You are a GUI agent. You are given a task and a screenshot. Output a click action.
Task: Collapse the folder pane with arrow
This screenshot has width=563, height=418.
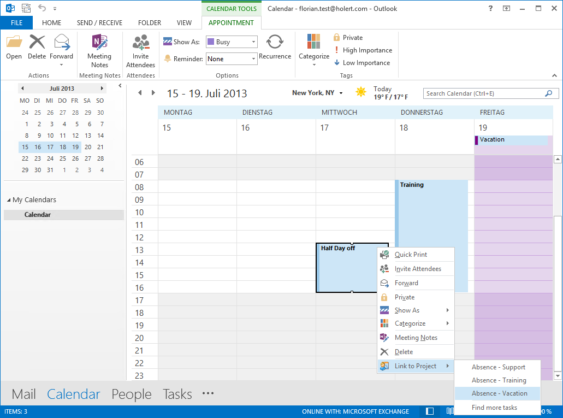pos(120,86)
